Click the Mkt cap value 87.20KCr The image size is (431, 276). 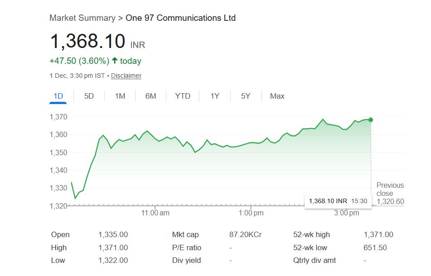point(246,234)
